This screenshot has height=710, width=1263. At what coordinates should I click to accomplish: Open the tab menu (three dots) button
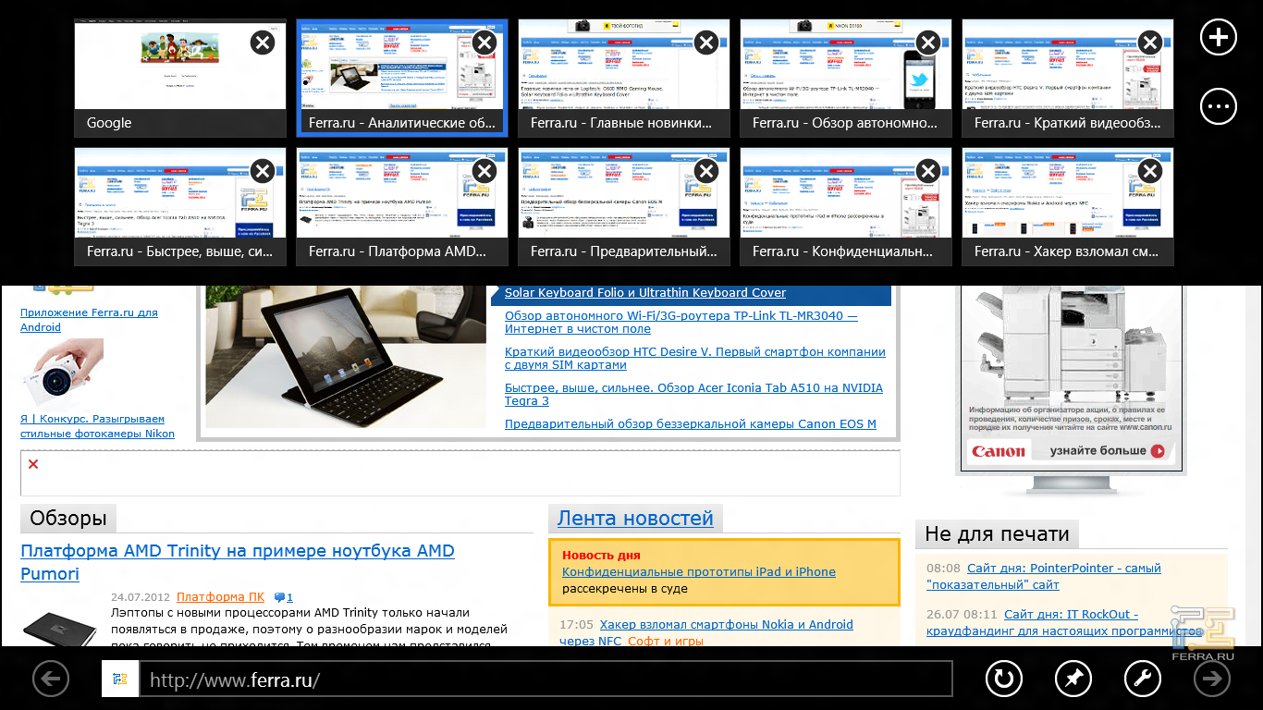[1219, 106]
